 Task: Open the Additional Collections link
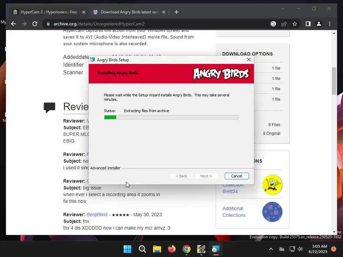(x=234, y=212)
